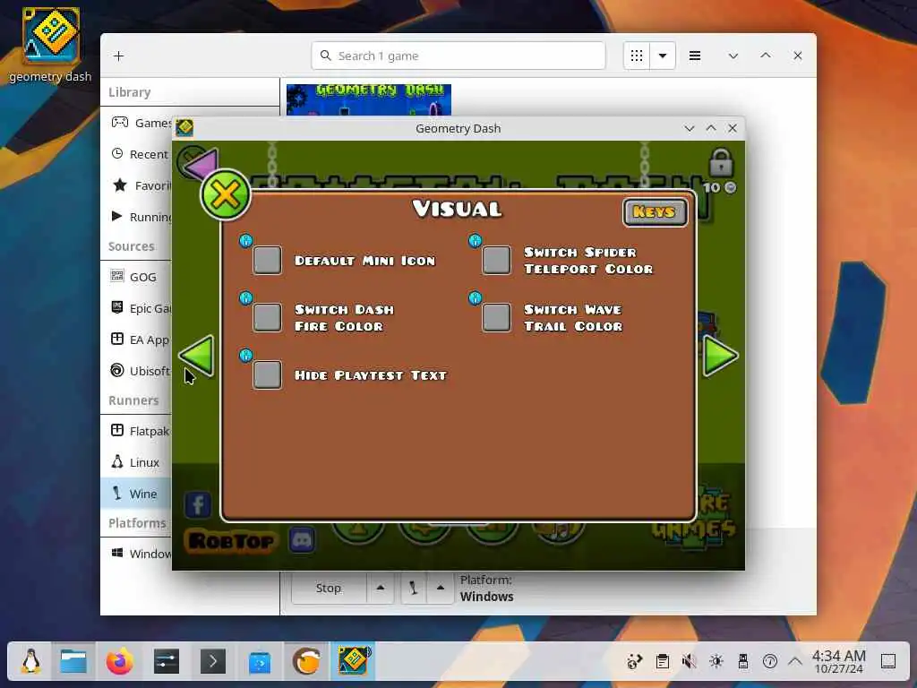
Task: Open the clipboard tray icon
Action: 662,662
